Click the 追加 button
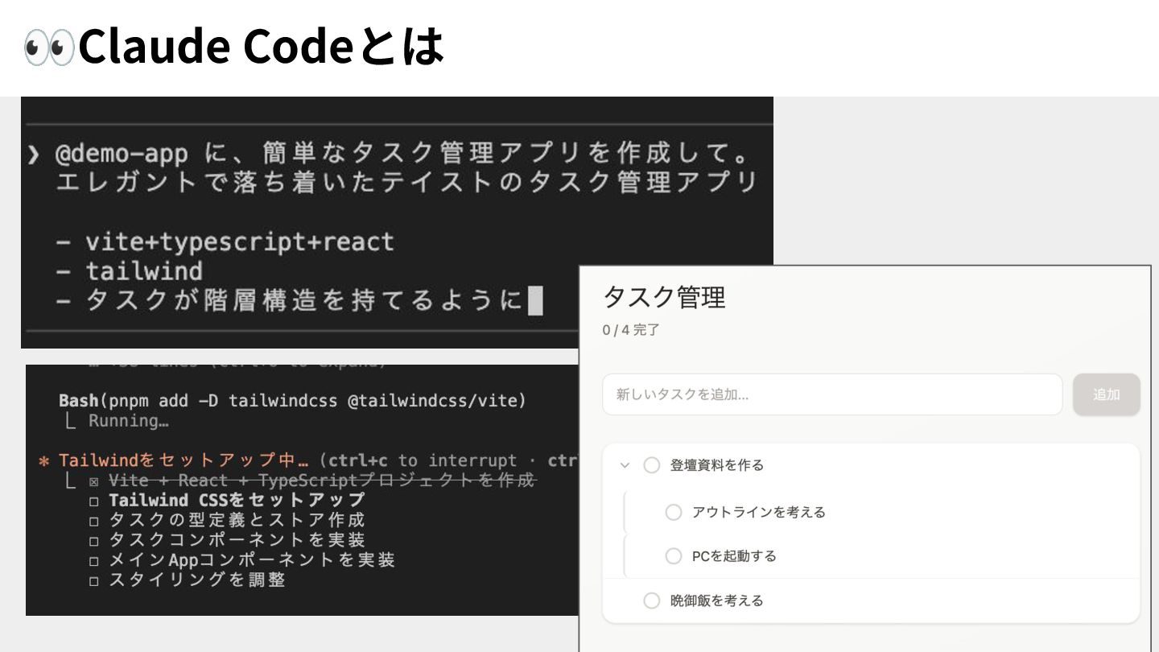Image resolution: width=1159 pixels, height=652 pixels. (x=1106, y=394)
